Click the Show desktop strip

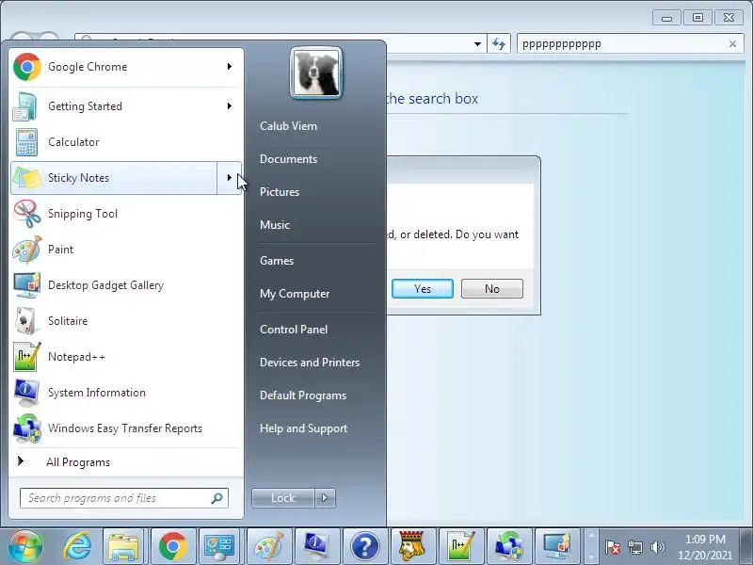746,546
